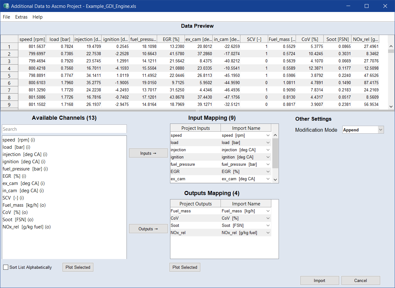Click the SCV [-] column header
The height and width of the screenshot is (288, 395).
(x=254, y=39)
